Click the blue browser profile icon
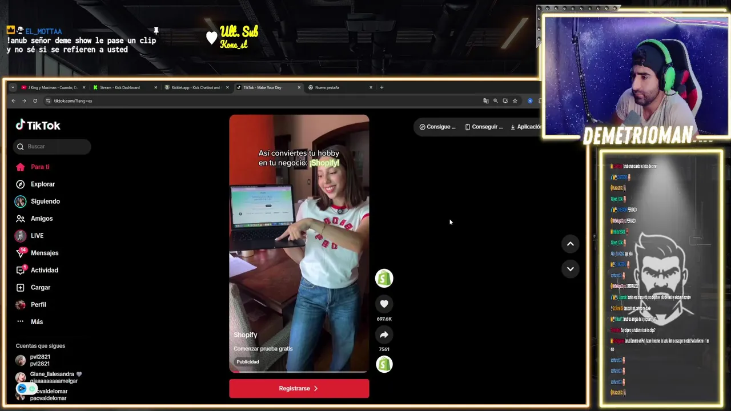 [x=530, y=101]
